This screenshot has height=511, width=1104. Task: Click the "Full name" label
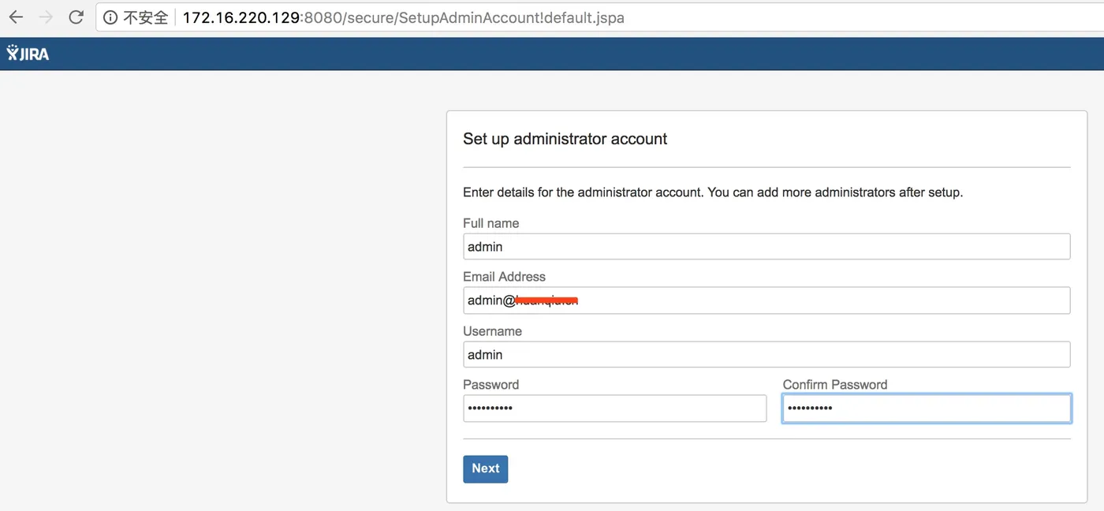[x=490, y=223]
